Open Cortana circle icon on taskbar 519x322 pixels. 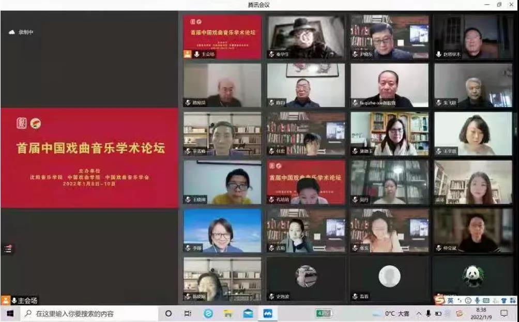(169, 314)
